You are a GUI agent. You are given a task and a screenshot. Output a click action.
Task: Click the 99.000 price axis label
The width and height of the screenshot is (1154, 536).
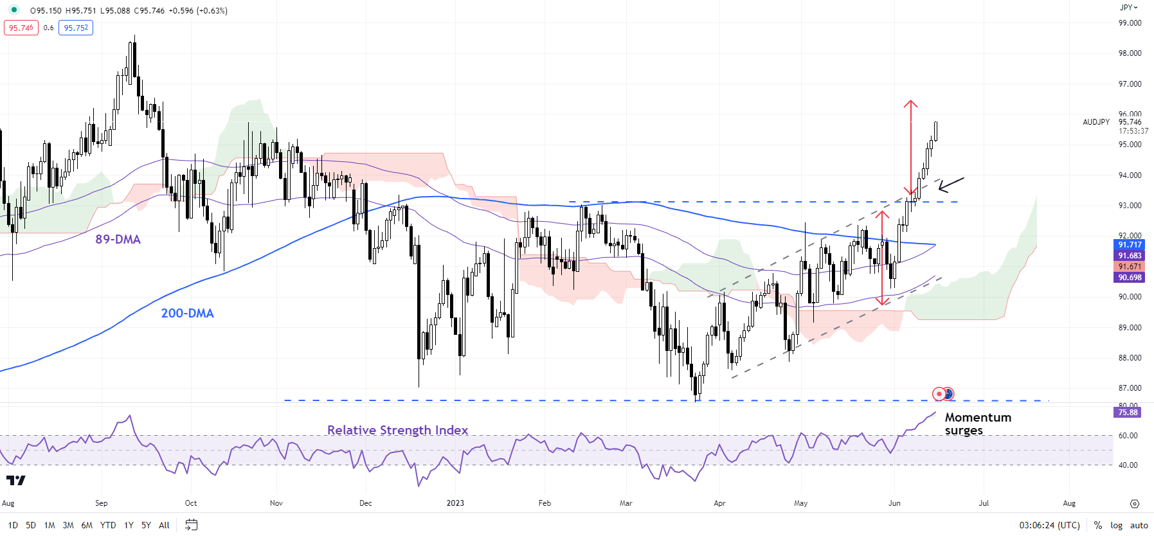pos(1130,22)
